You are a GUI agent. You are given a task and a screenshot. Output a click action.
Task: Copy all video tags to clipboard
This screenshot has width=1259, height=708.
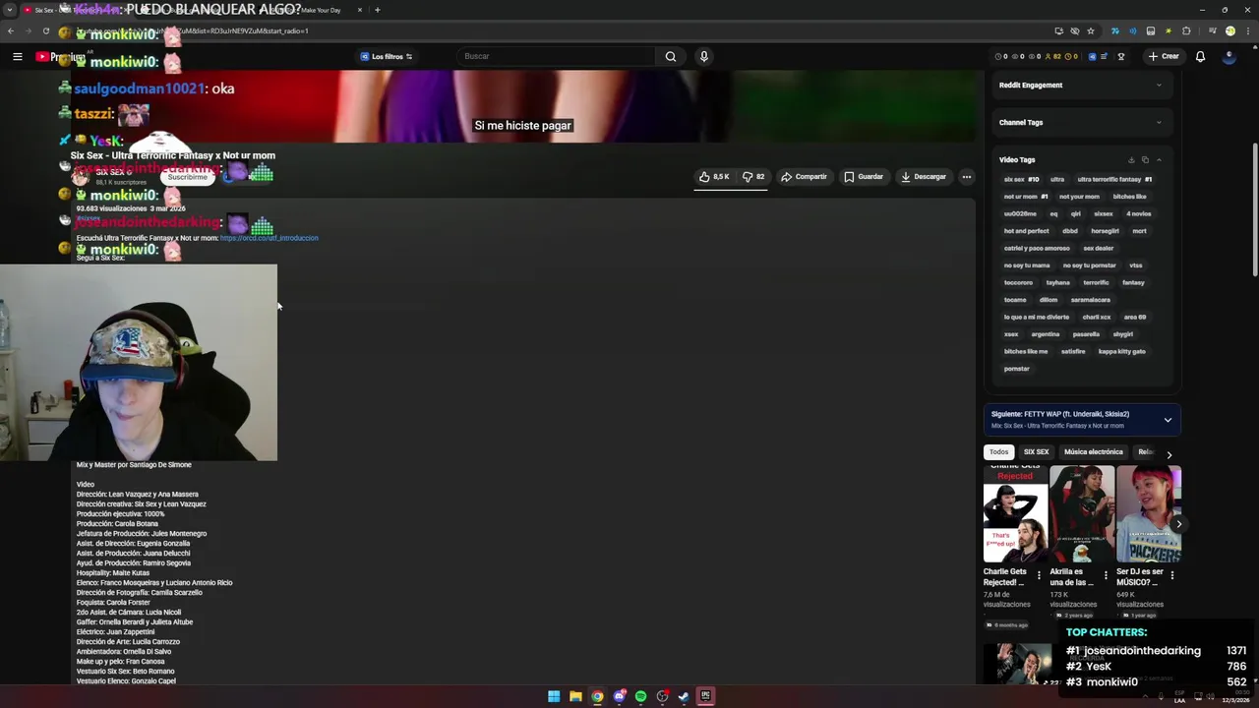coord(1145,159)
